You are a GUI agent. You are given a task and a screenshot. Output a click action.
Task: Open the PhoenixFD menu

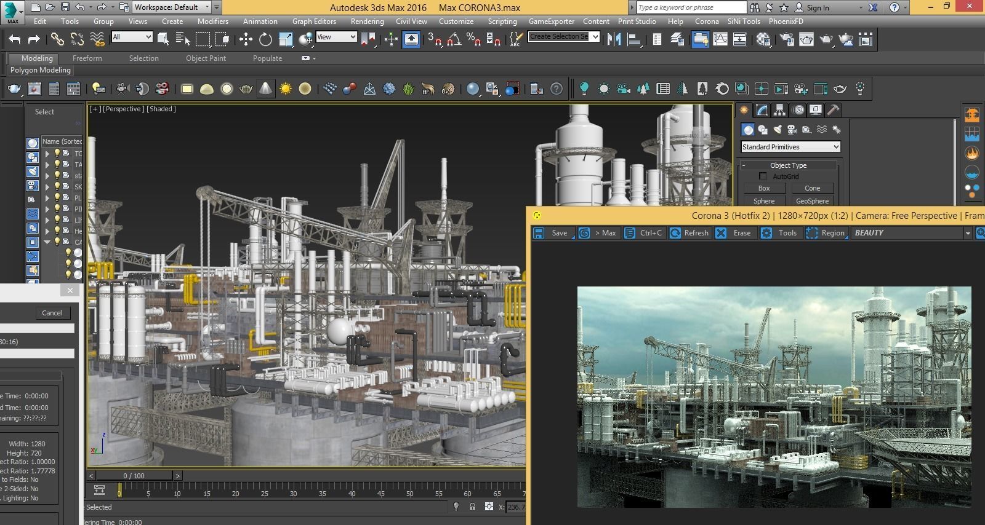786,21
